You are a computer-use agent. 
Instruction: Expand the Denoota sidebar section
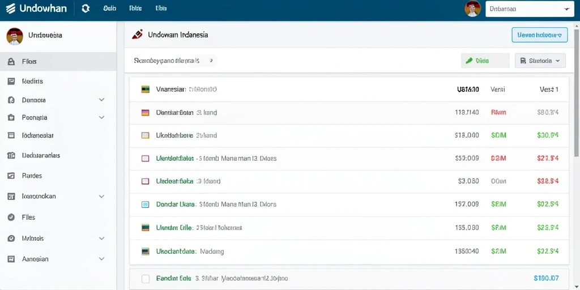point(102,100)
